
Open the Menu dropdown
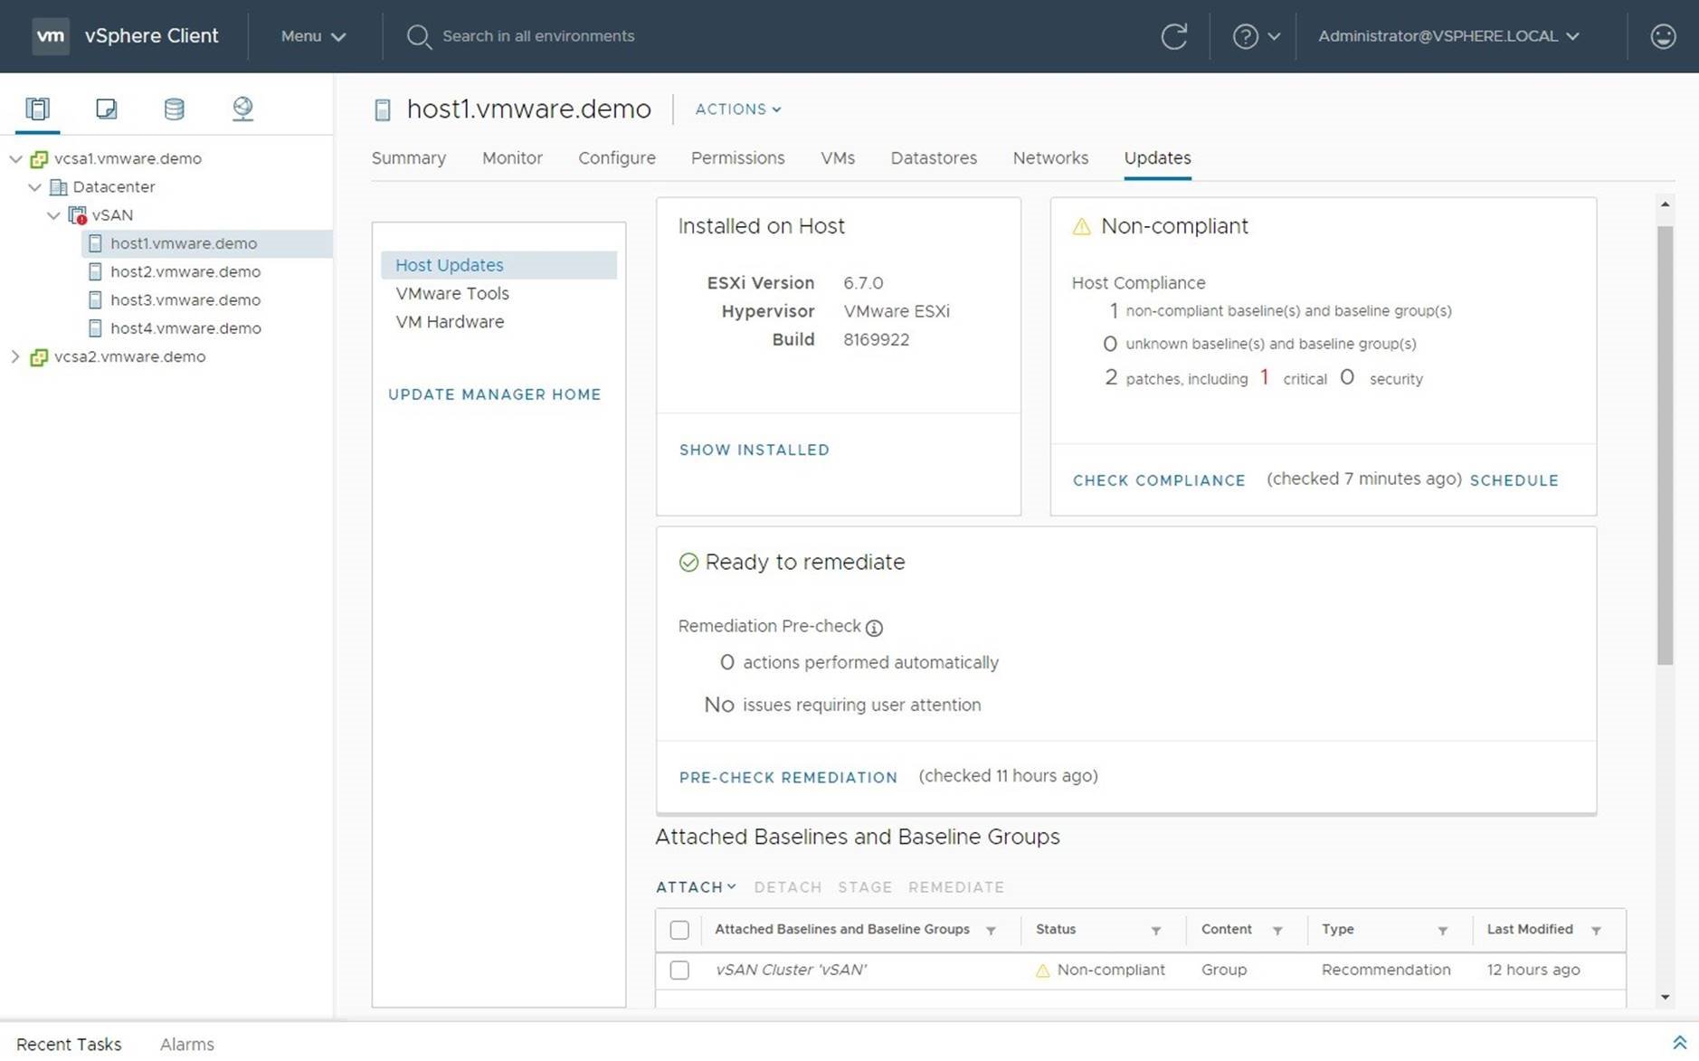(313, 36)
